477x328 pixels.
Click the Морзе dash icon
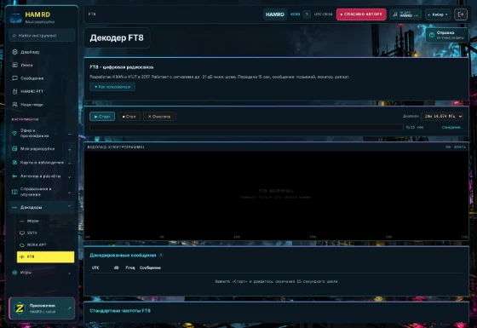coord(22,222)
